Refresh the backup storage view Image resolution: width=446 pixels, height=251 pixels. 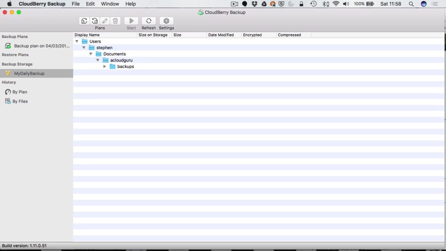coord(149,21)
